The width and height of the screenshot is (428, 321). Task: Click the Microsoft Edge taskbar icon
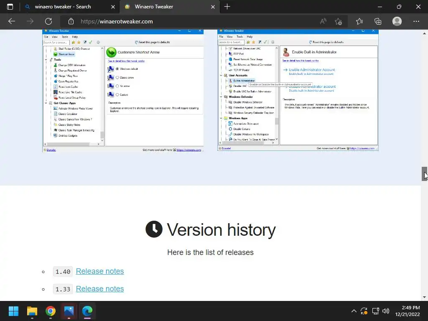click(87, 311)
